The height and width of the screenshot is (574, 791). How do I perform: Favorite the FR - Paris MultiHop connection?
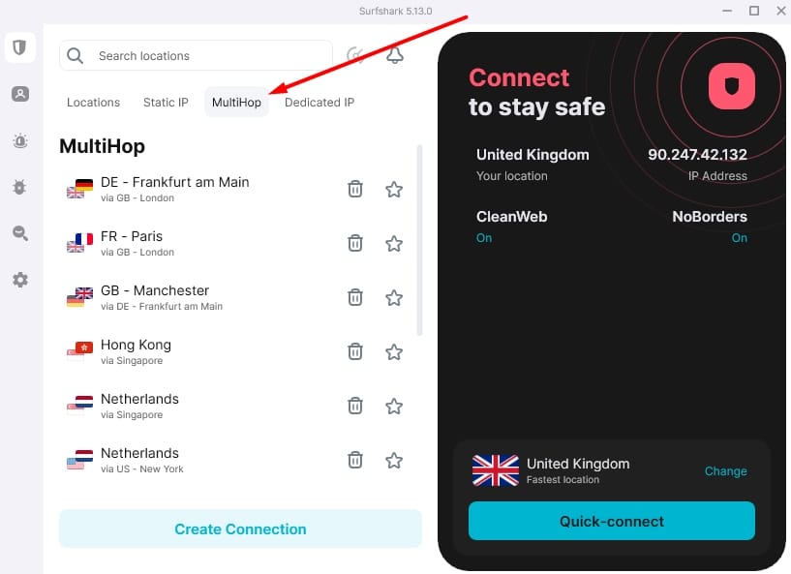394,244
